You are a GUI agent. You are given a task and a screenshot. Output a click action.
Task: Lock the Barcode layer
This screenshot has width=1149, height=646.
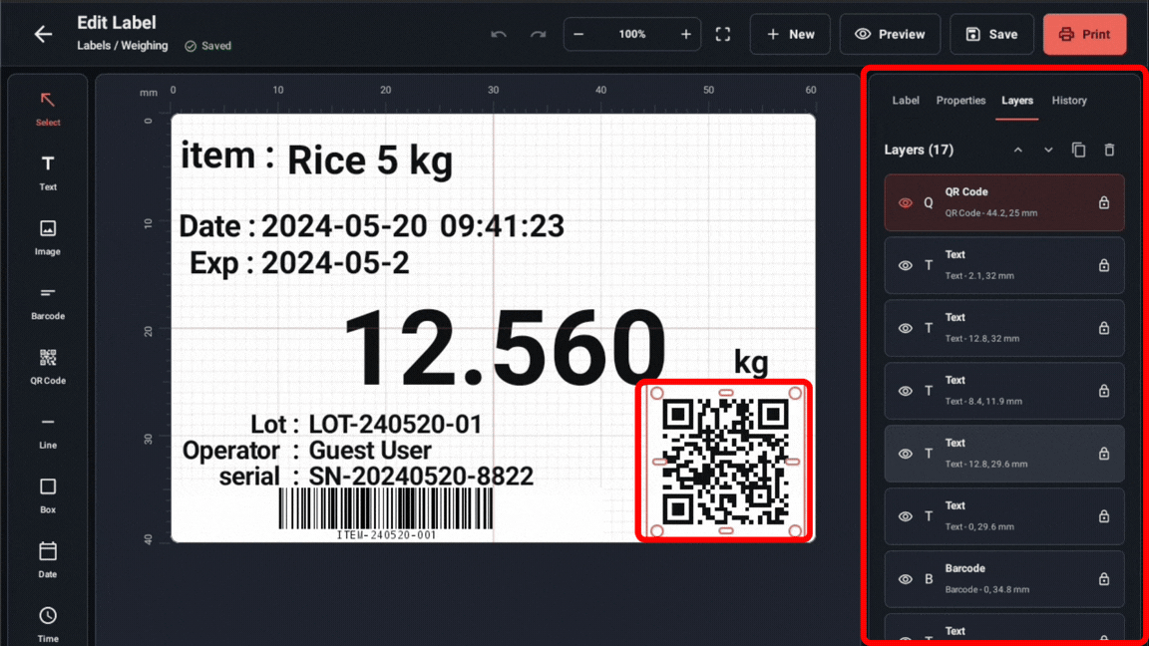pos(1103,579)
